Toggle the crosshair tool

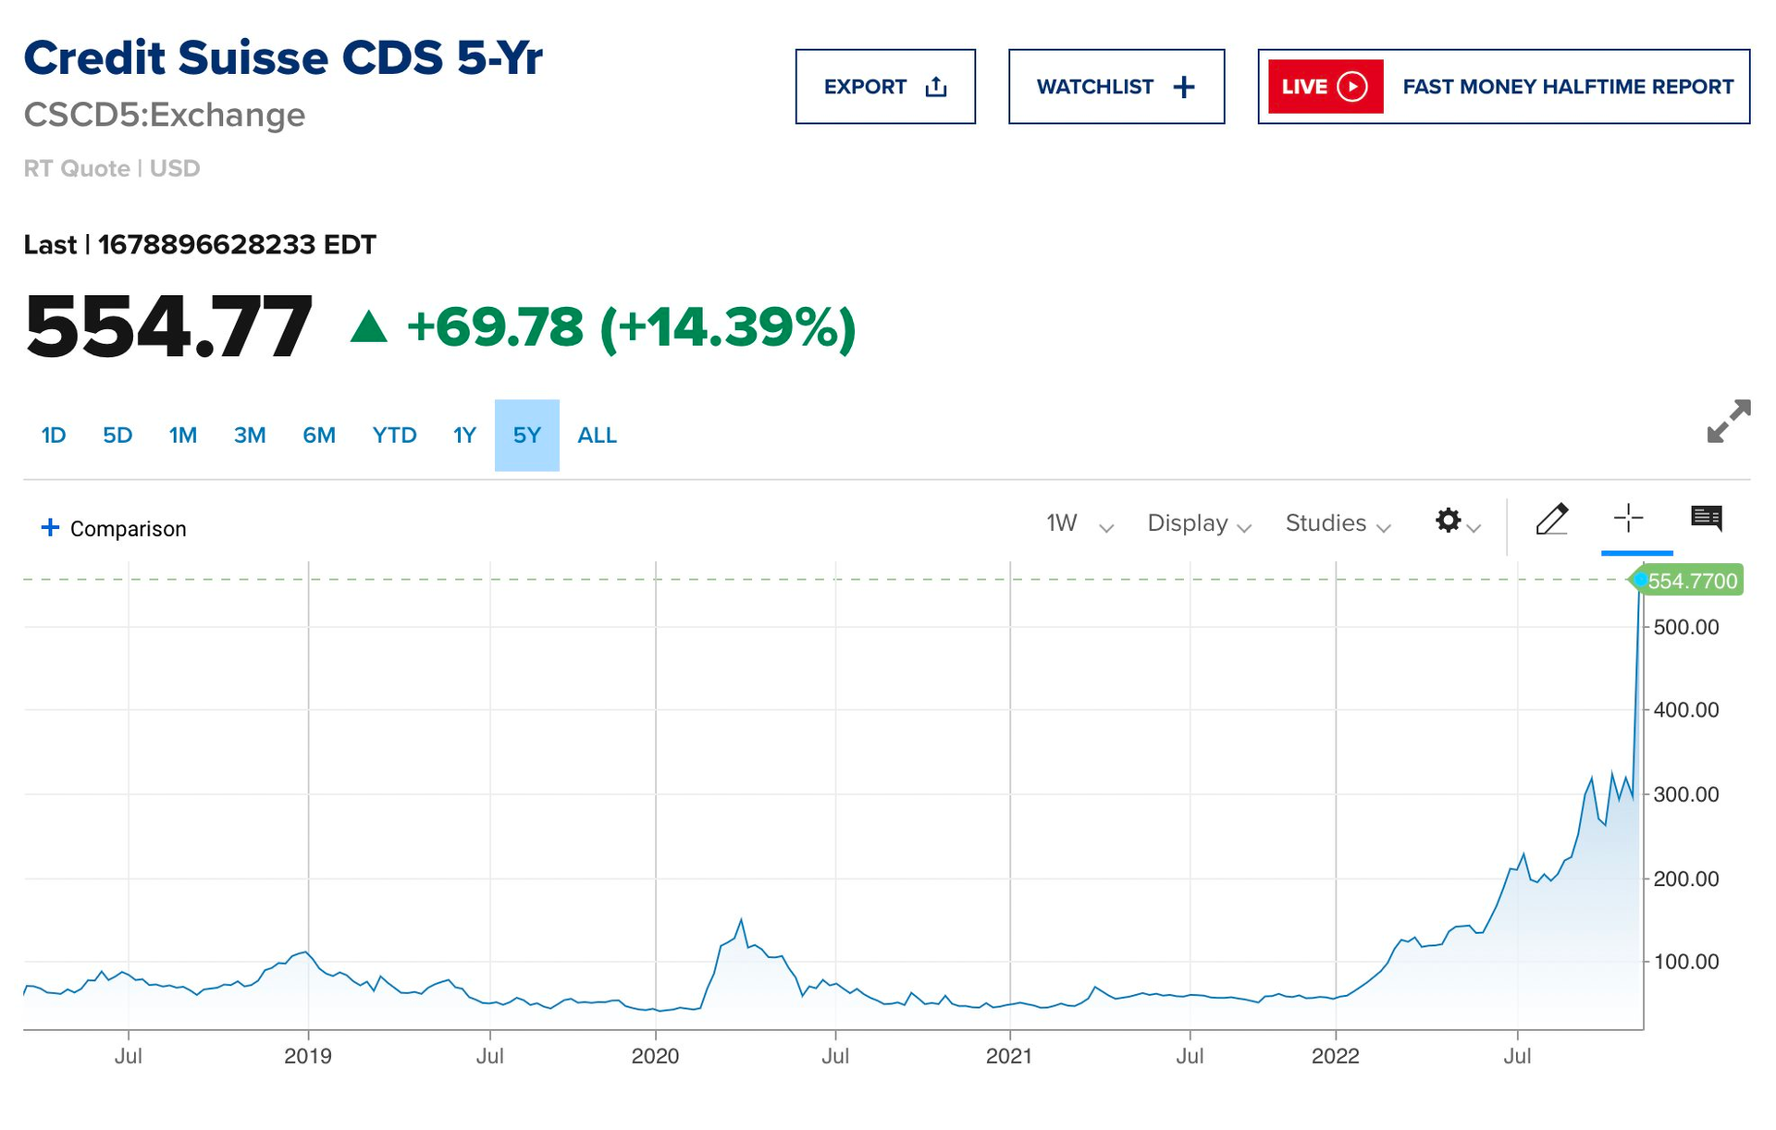pyautogui.click(x=1628, y=518)
